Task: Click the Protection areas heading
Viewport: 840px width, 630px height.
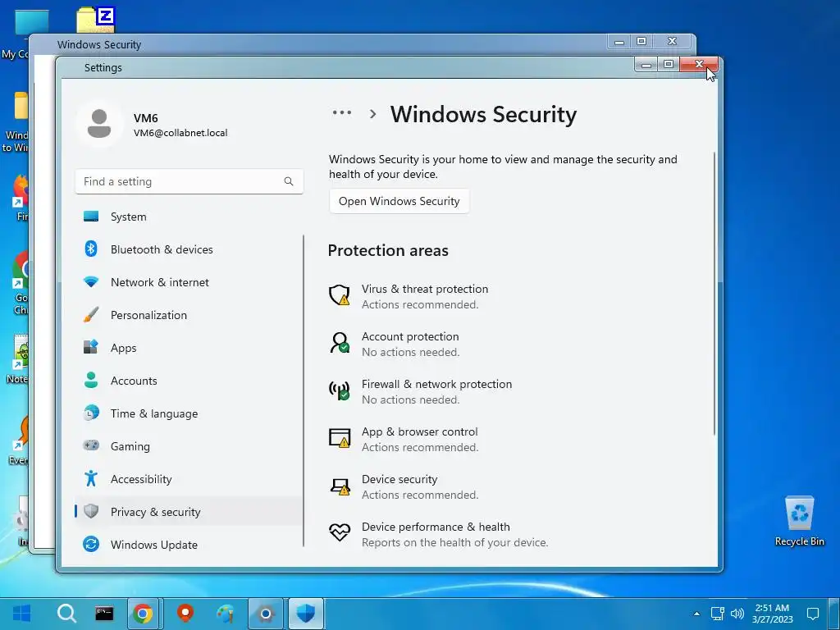Action: pos(388,251)
